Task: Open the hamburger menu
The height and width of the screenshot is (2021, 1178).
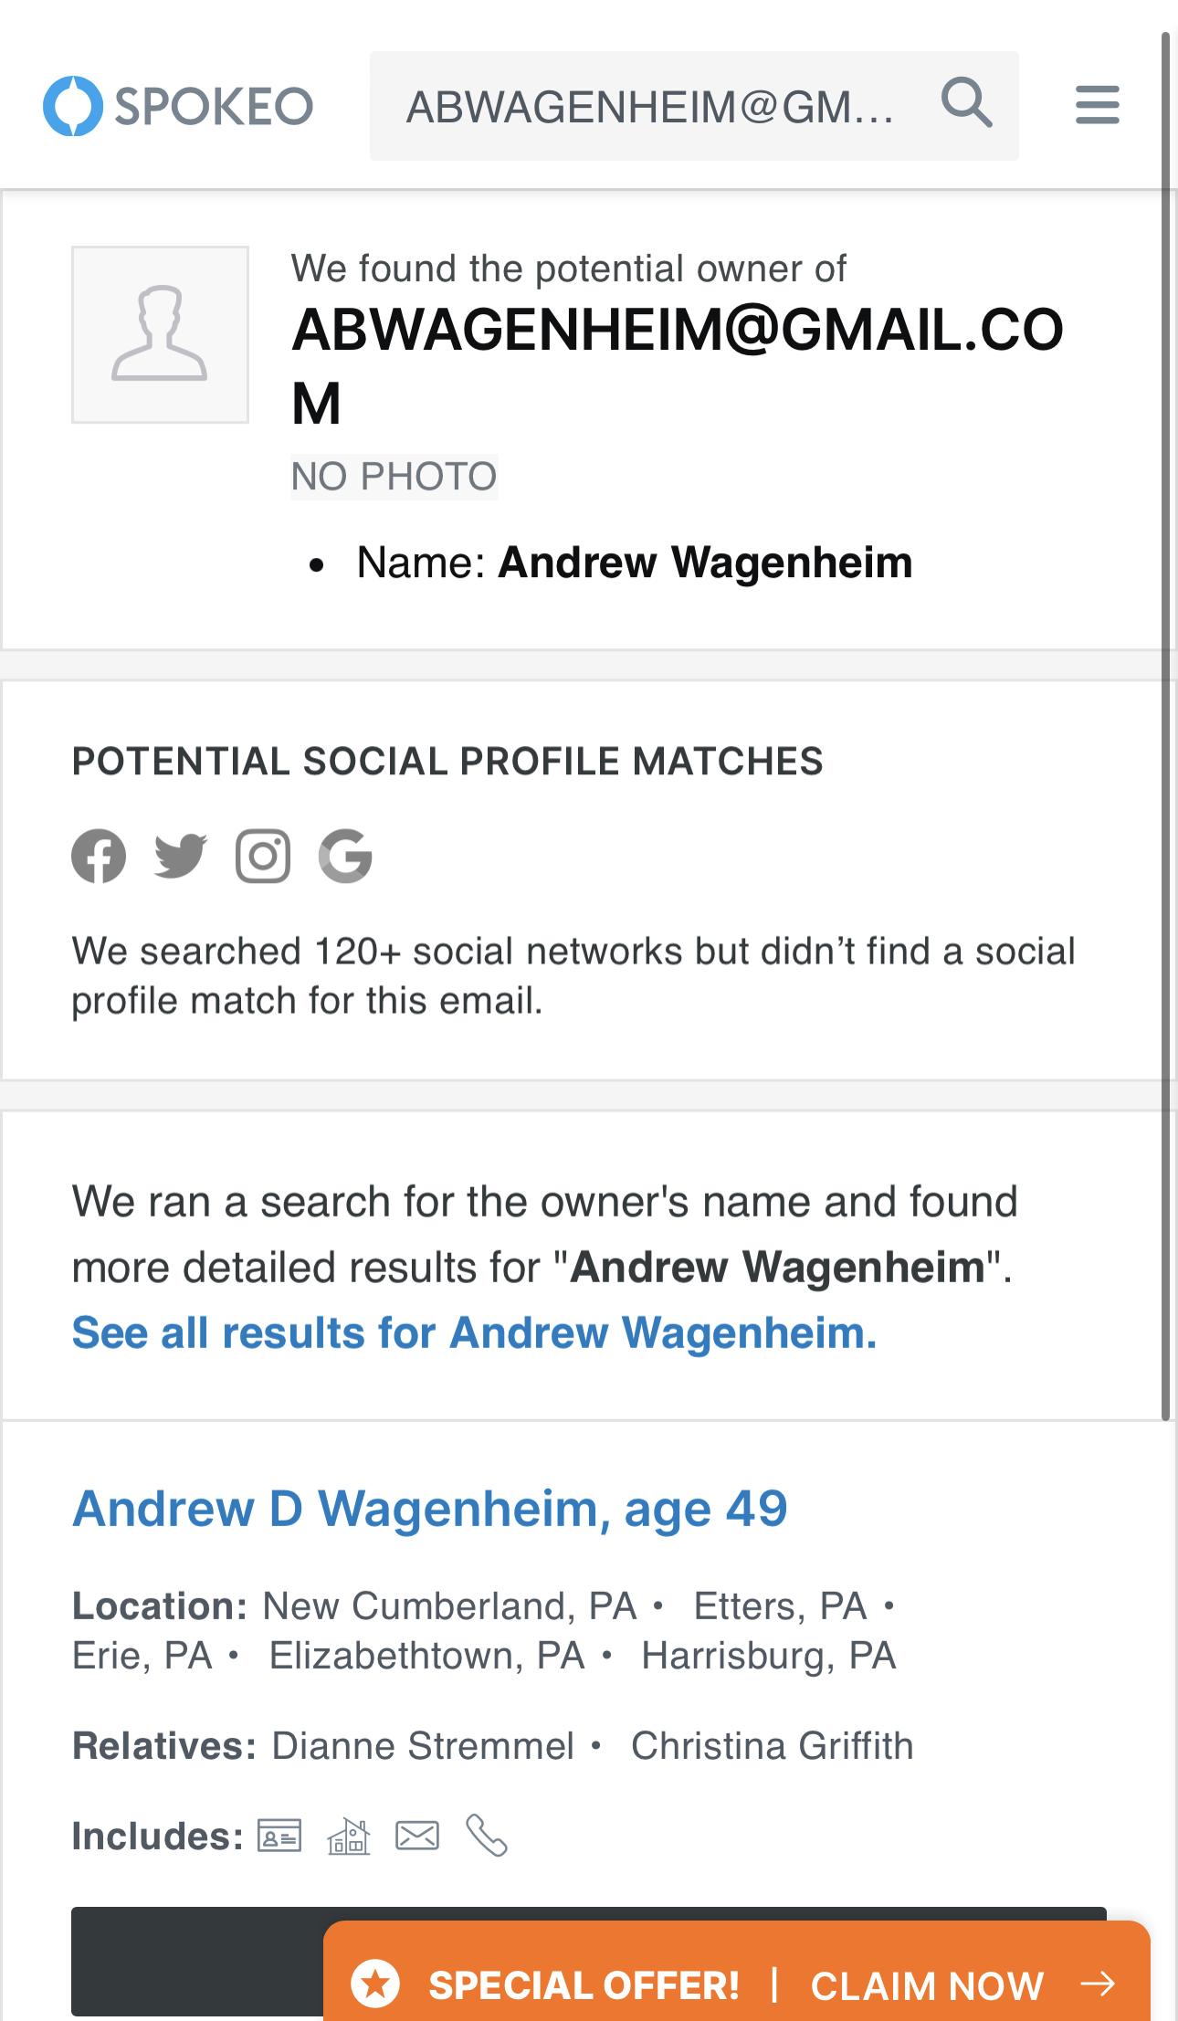Action: 1097,105
